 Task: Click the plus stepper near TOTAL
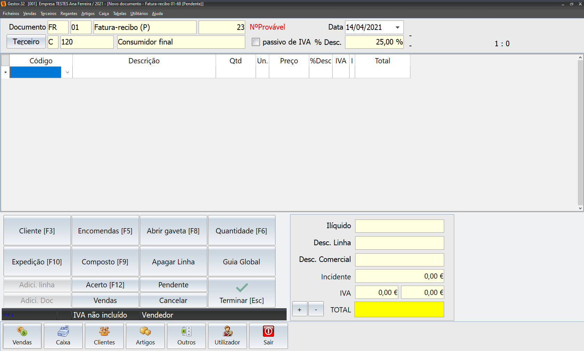click(x=299, y=309)
